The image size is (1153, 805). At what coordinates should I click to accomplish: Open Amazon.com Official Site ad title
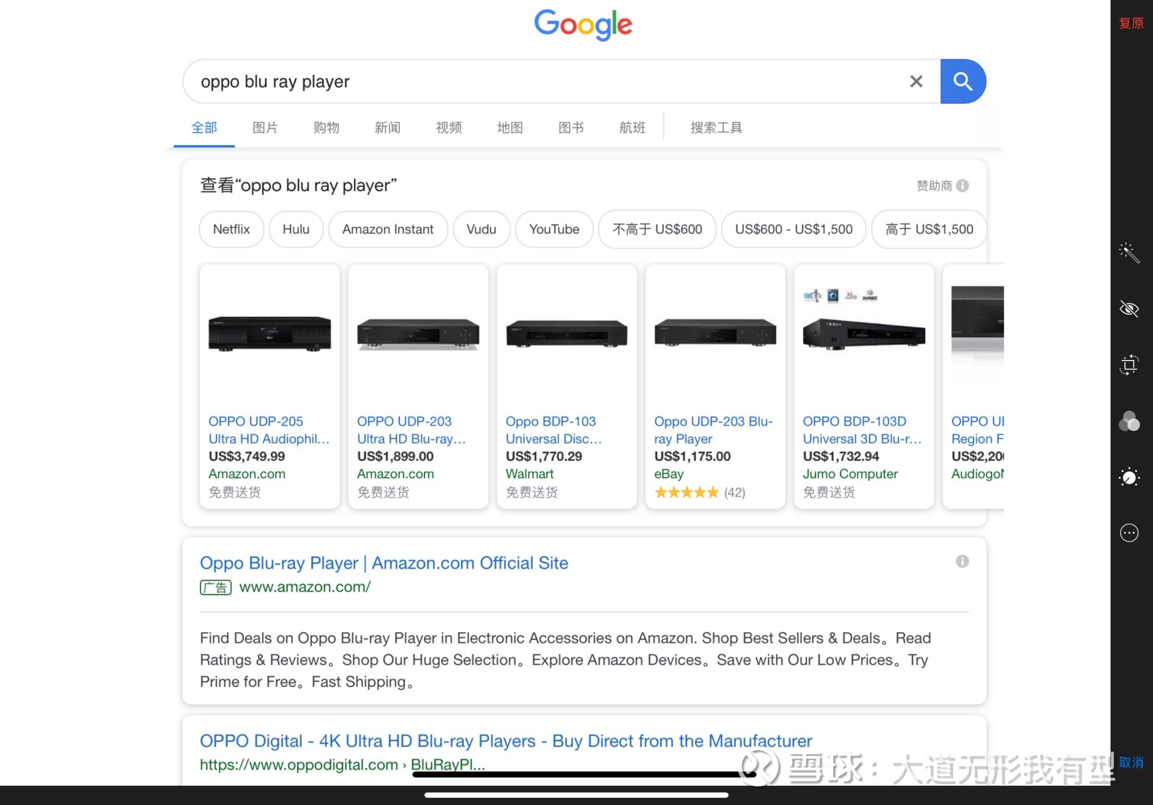(x=384, y=563)
